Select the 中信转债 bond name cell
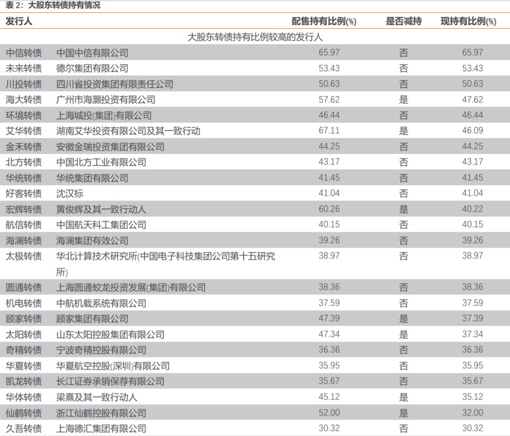The width and height of the screenshot is (510, 436). click(24, 52)
